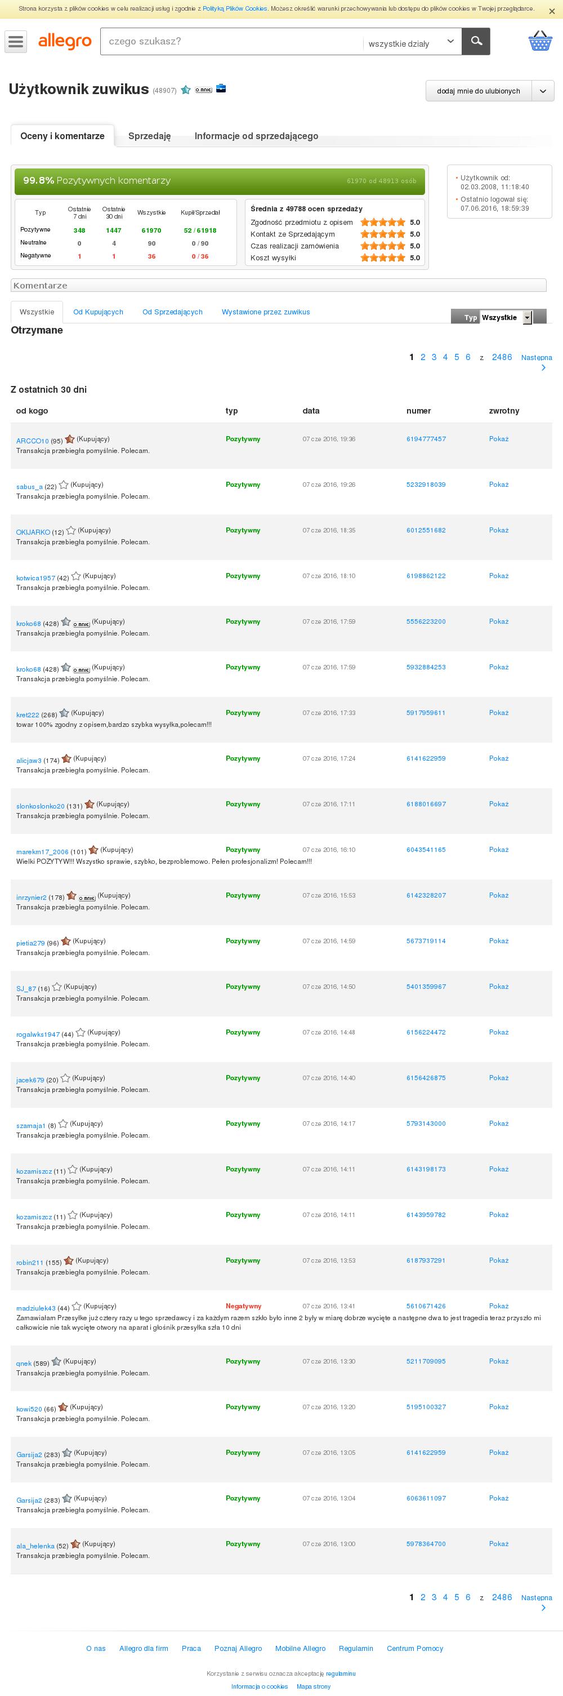The width and height of the screenshot is (563, 1696).
Task: Switch to the Sprzedaję tab
Action: coord(149,136)
